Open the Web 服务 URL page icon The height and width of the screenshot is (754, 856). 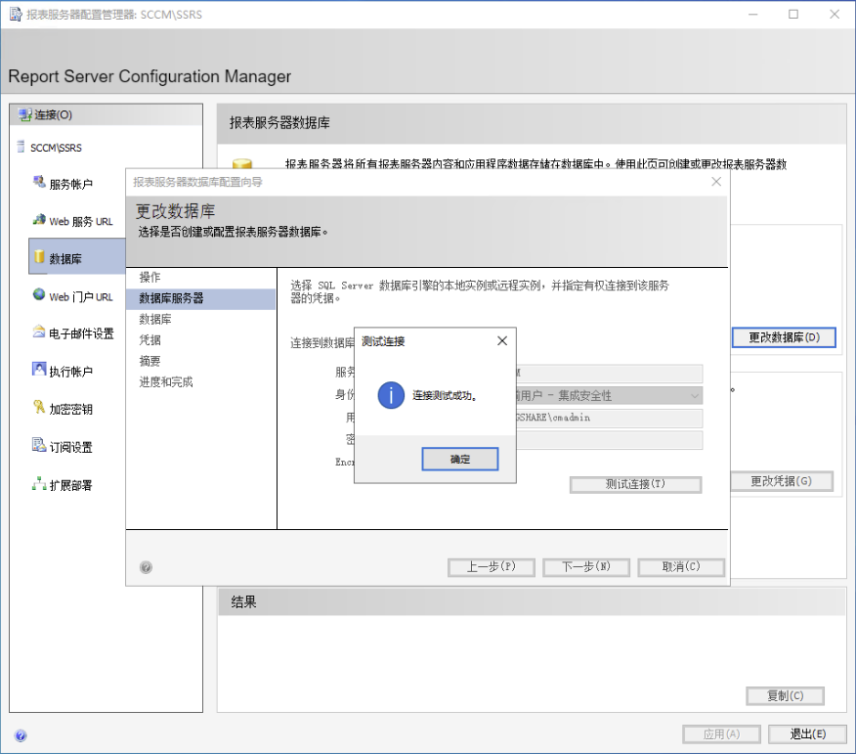pyautogui.click(x=39, y=220)
